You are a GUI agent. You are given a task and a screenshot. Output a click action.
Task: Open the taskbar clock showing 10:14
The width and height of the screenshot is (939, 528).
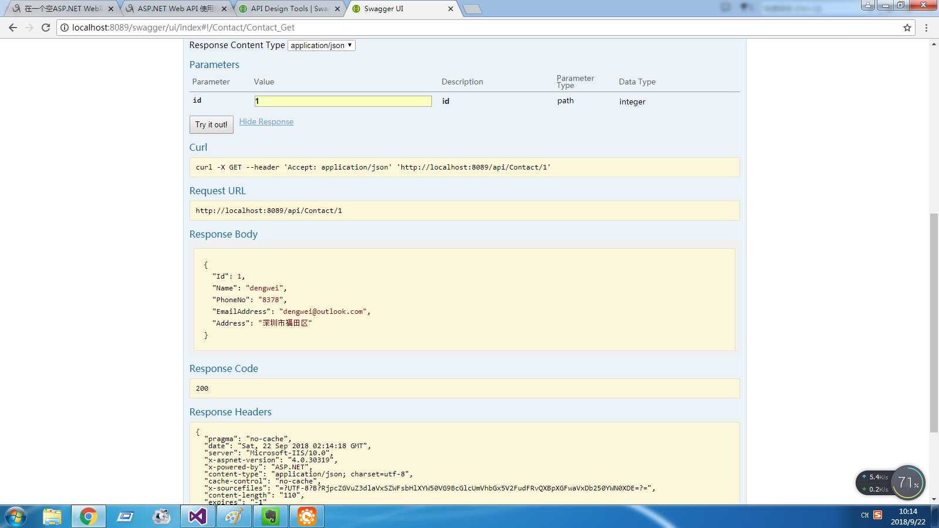908,517
